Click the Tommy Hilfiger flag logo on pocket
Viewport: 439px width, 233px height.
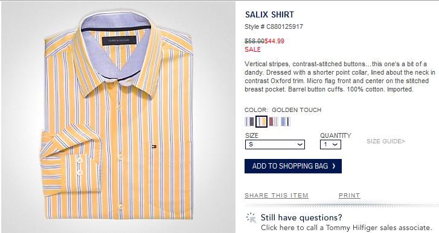point(154,146)
